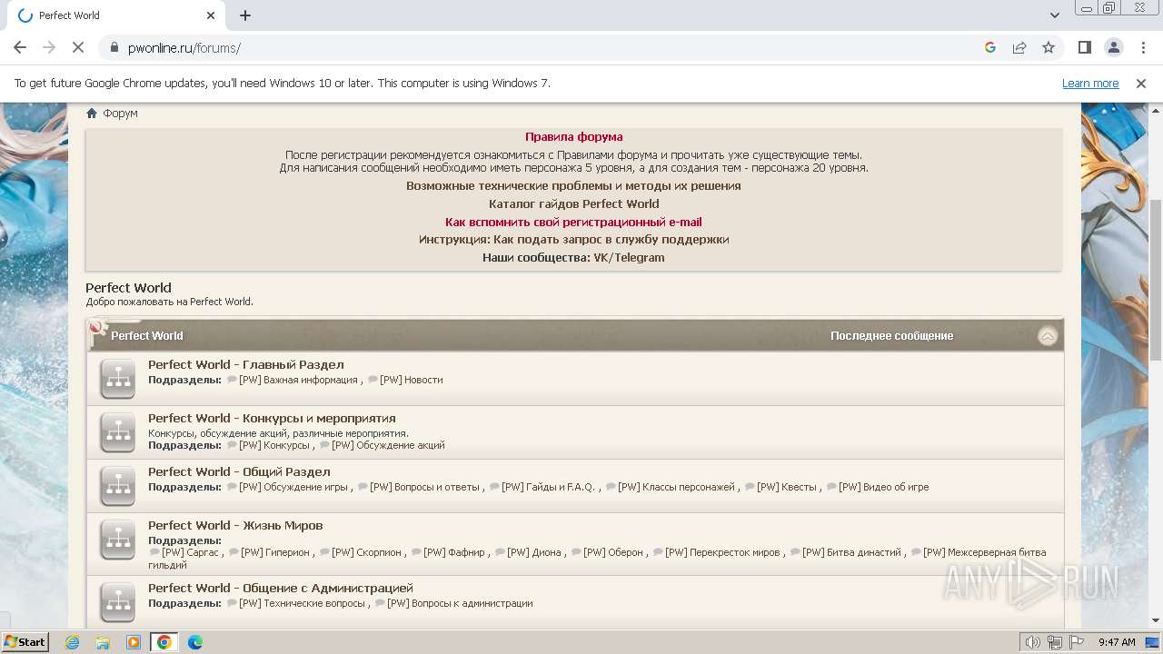This screenshot has height=654, width=1163.
Task: Open [PW] Важная информация subforum
Action: point(298,381)
